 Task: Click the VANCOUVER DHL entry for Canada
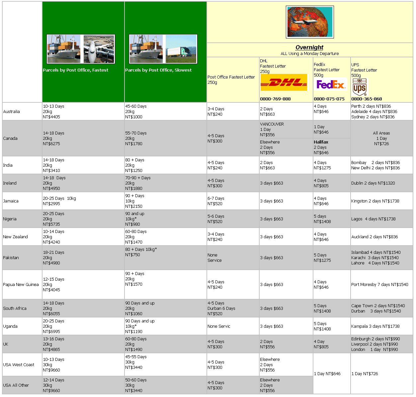click(272, 124)
